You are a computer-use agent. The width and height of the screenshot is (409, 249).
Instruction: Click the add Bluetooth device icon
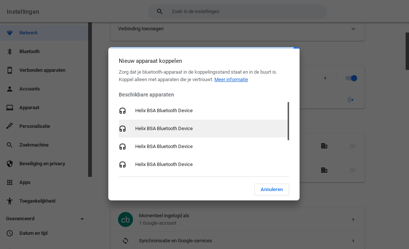(350, 99)
